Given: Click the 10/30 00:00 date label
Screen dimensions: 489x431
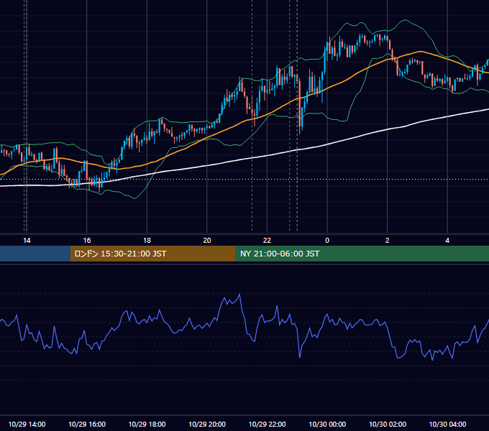Looking at the screenshot, I should [x=327, y=424].
